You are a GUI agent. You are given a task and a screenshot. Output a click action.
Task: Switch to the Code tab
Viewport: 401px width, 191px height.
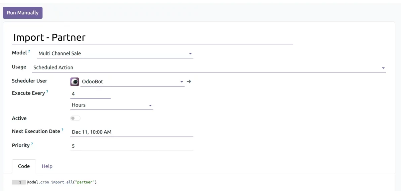pos(24,166)
